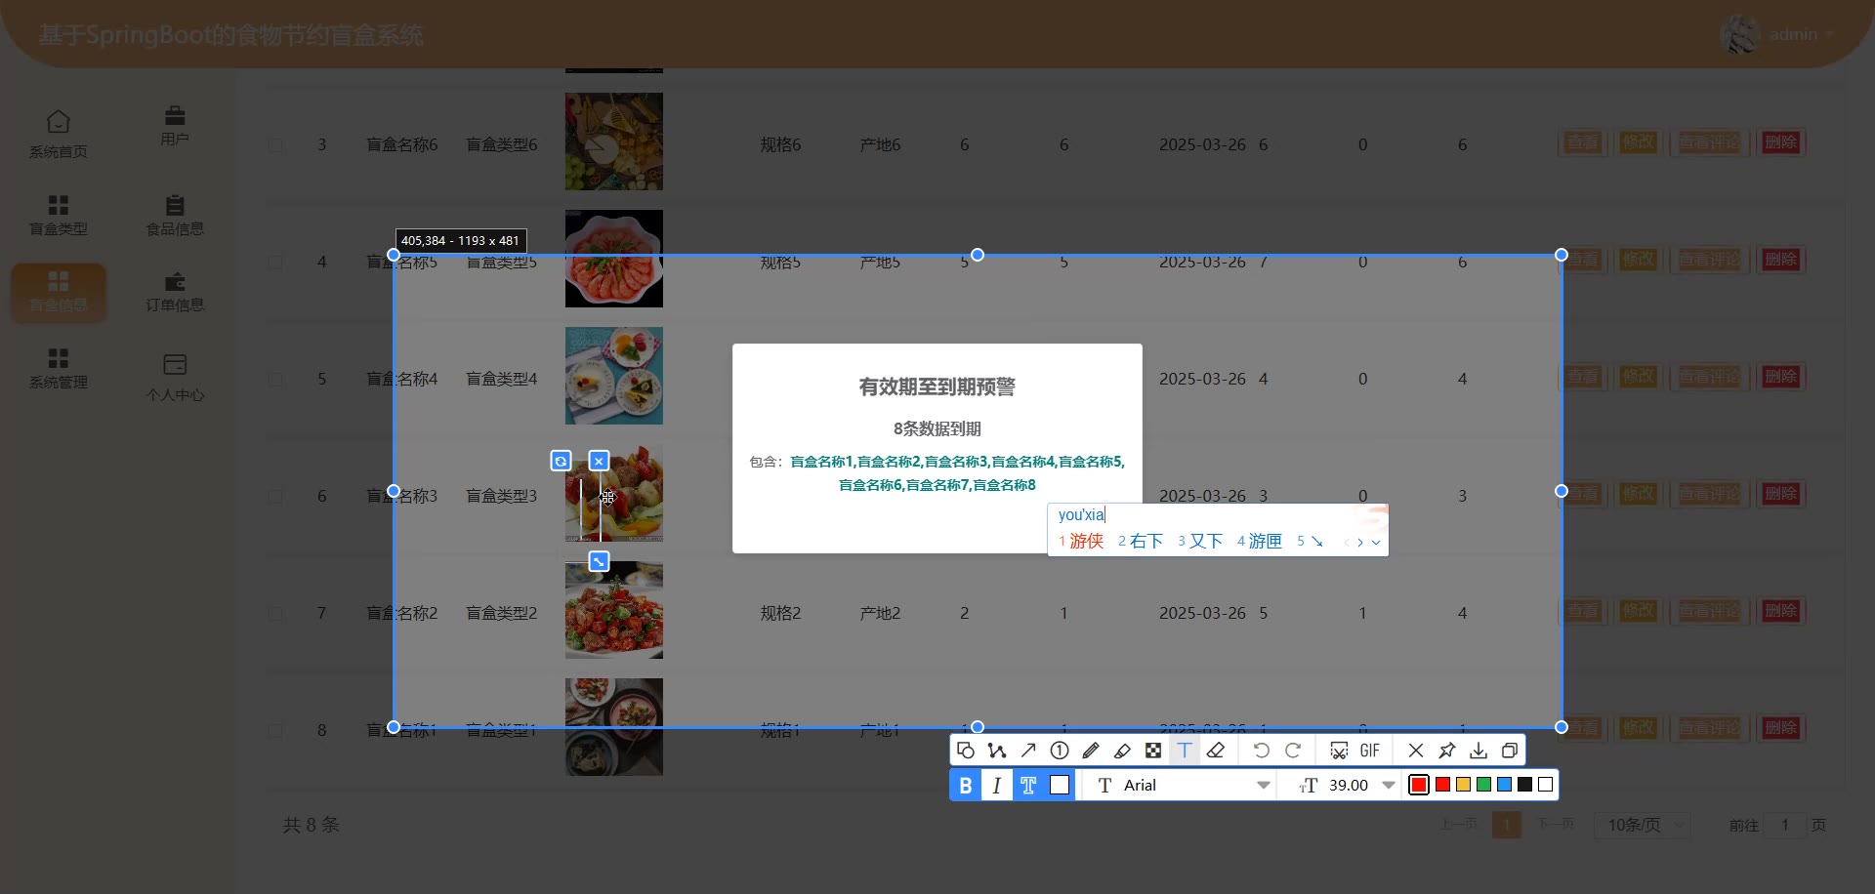The width and height of the screenshot is (1875, 894).
Task: Choose IME candidate 游侠
Action: coord(1081,542)
